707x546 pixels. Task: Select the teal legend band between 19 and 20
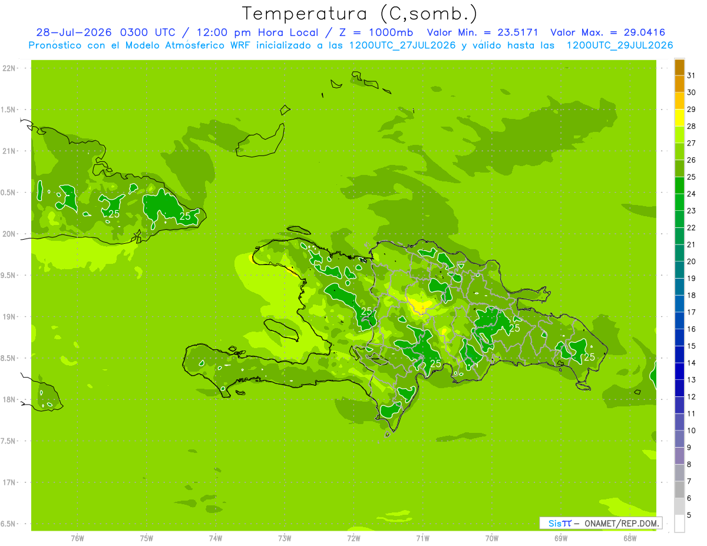pyautogui.click(x=679, y=270)
